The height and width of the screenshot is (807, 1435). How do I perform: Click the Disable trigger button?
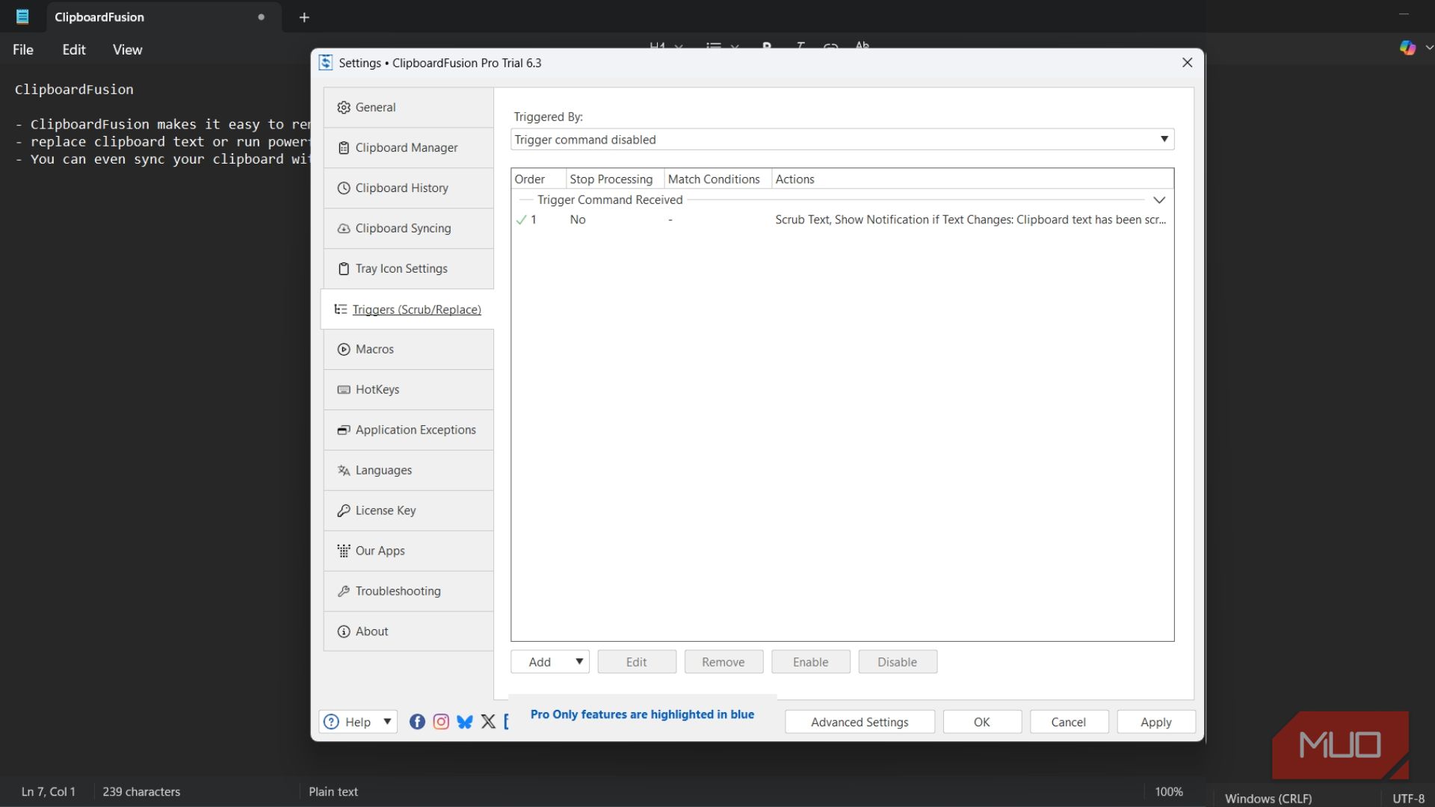coord(898,662)
